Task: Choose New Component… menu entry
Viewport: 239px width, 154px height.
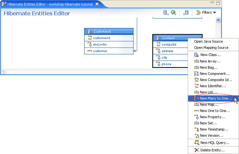Action: tap(213, 74)
